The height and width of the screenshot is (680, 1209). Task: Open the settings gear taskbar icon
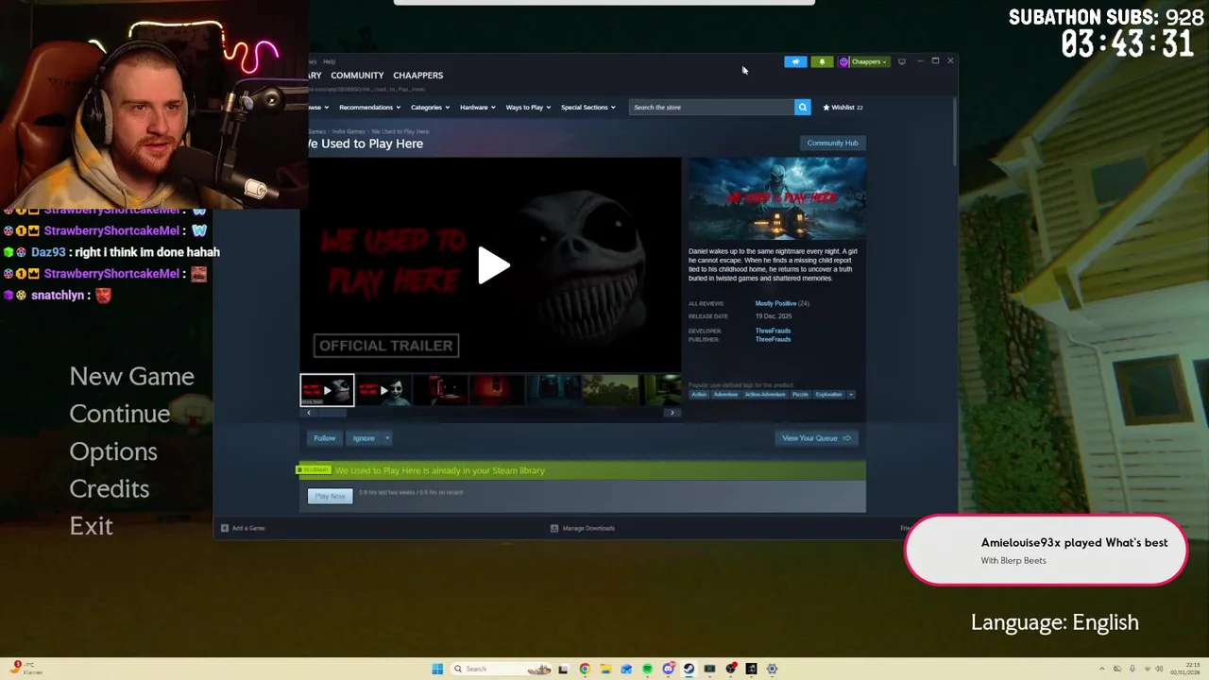[772, 669]
